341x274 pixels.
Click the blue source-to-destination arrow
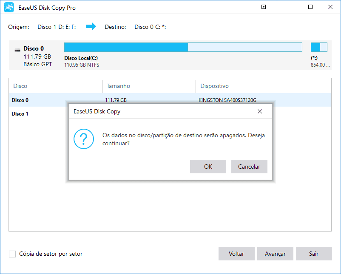[x=91, y=26]
